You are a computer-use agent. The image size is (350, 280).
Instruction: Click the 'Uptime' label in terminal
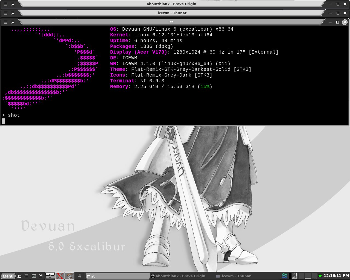click(x=119, y=41)
